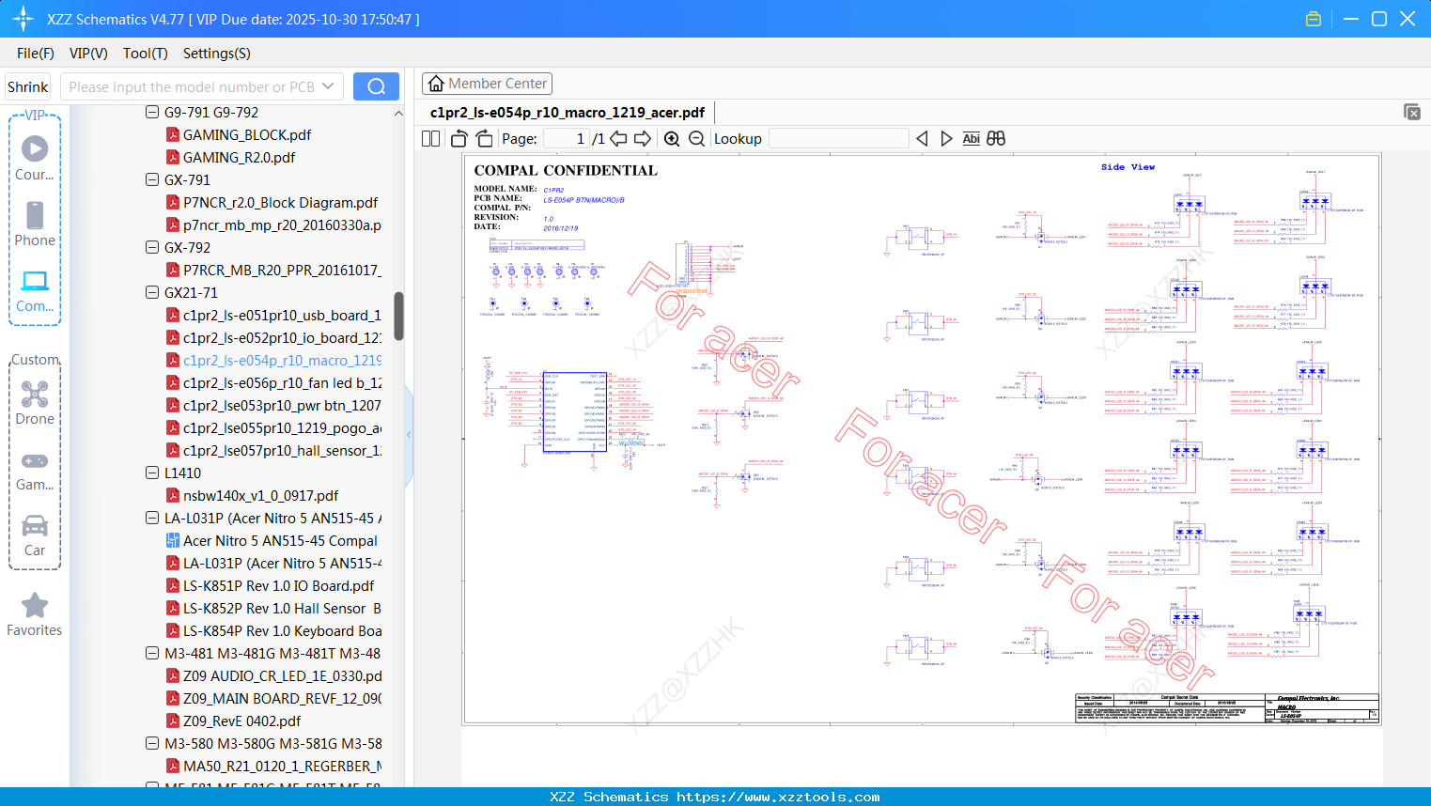
Task: Open c1pr2_ls-e051pr10_usb_board file
Action: tap(282, 315)
